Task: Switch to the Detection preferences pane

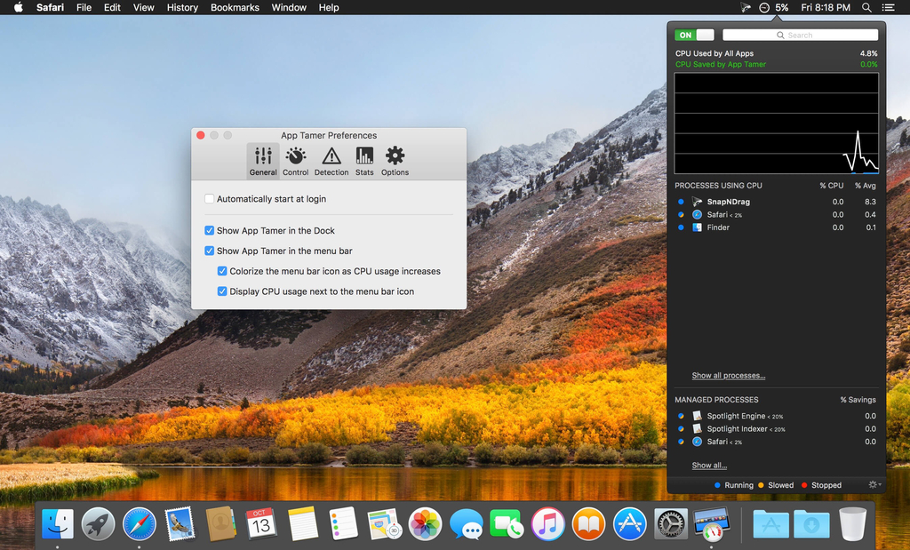Action: 331,161
